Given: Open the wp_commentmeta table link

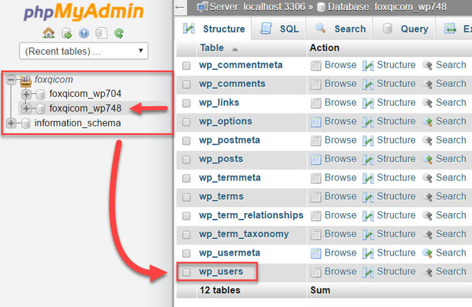Looking at the screenshot, I should point(241,65).
